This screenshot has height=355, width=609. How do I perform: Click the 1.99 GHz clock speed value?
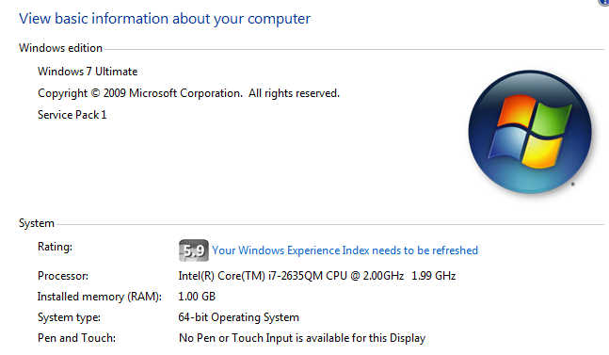[x=433, y=276]
